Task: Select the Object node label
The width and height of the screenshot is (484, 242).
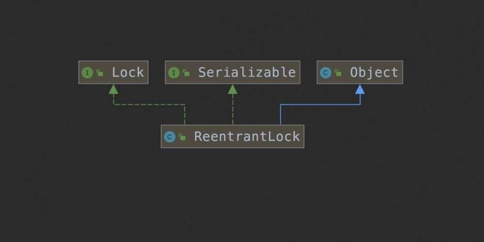Action: coord(374,72)
